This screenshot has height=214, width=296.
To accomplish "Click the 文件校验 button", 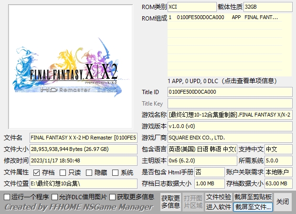I will tap(219, 197).
